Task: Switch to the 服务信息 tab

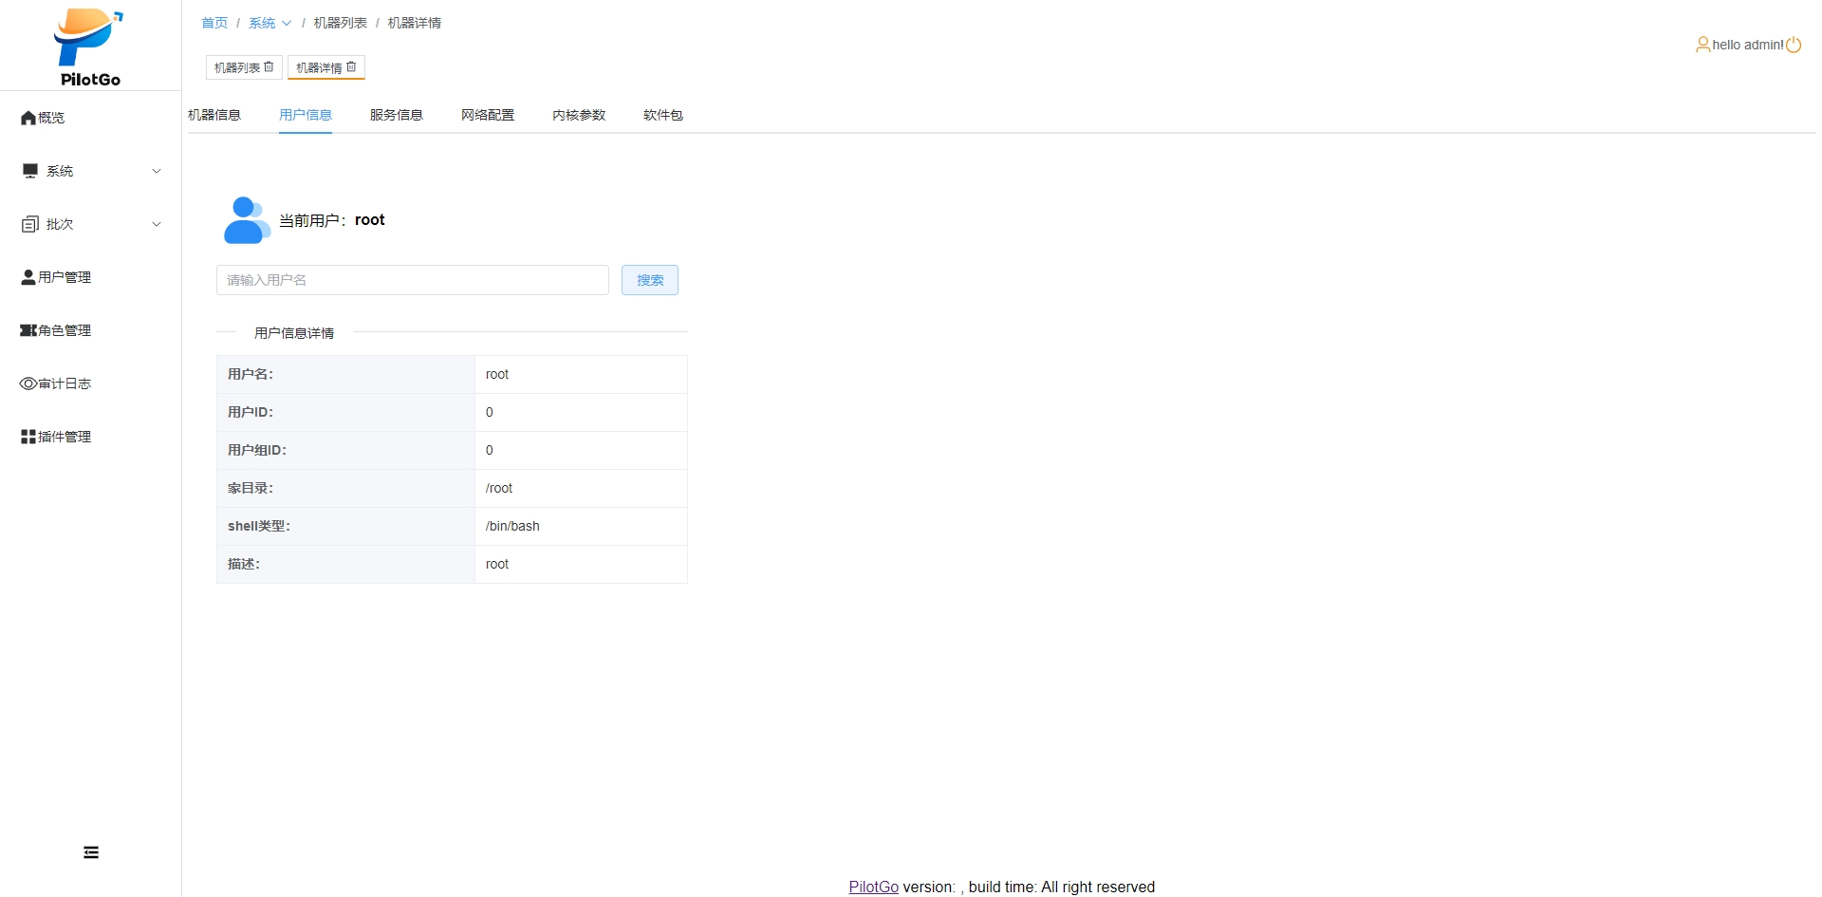Action: (396, 115)
